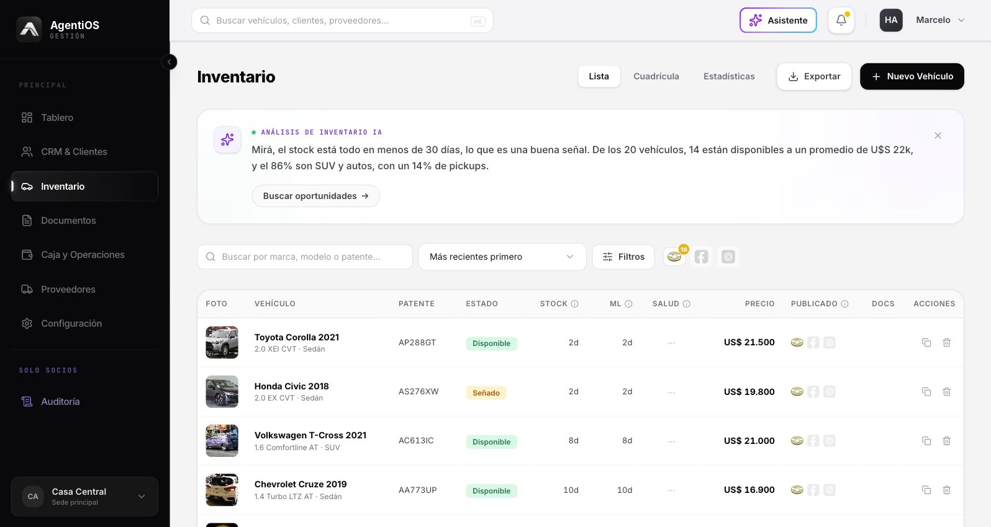Navigate to Caja y Operaciones
Viewport: 991px width, 527px height.
(84, 255)
